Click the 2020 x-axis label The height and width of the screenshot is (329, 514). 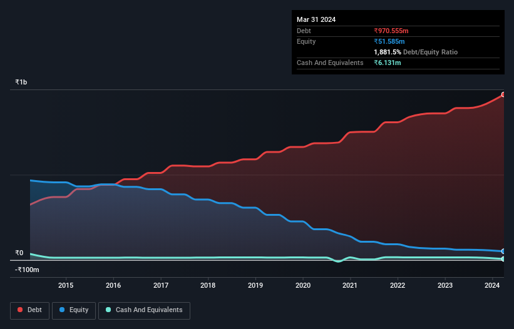point(303,285)
